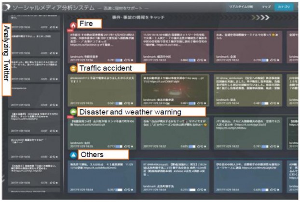The width and height of the screenshot is (300, 202).
Task: Thumbs up the traffic tweet scored 0.861
Action: coord(199,103)
